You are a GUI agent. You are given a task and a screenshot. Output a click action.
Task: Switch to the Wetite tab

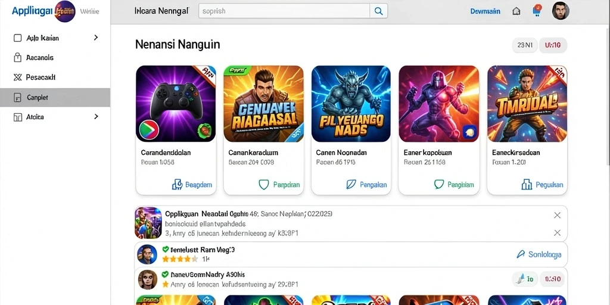pos(89,11)
